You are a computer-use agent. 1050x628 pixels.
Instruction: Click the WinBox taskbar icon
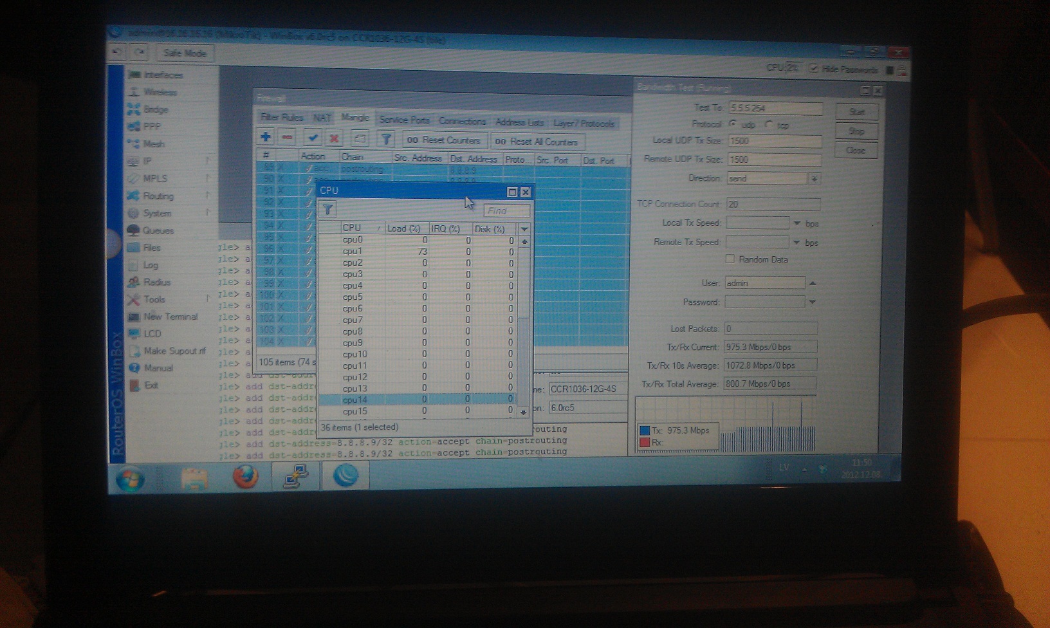345,476
